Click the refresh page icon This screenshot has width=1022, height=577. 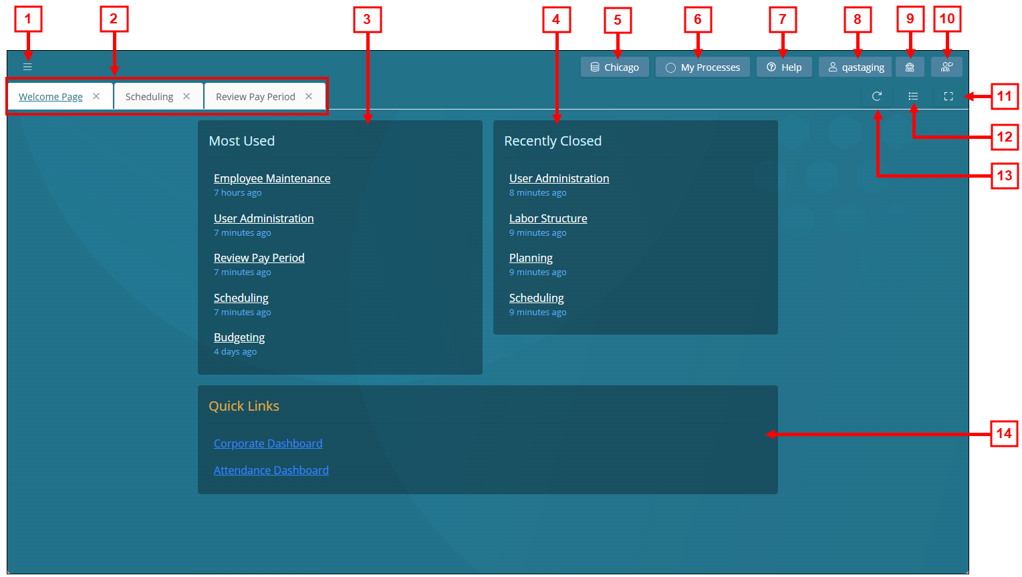click(877, 96)
